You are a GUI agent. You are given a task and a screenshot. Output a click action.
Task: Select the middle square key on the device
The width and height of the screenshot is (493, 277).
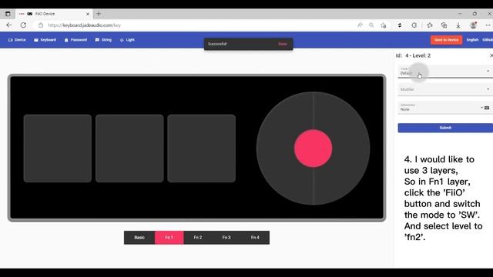coord(129,149)
